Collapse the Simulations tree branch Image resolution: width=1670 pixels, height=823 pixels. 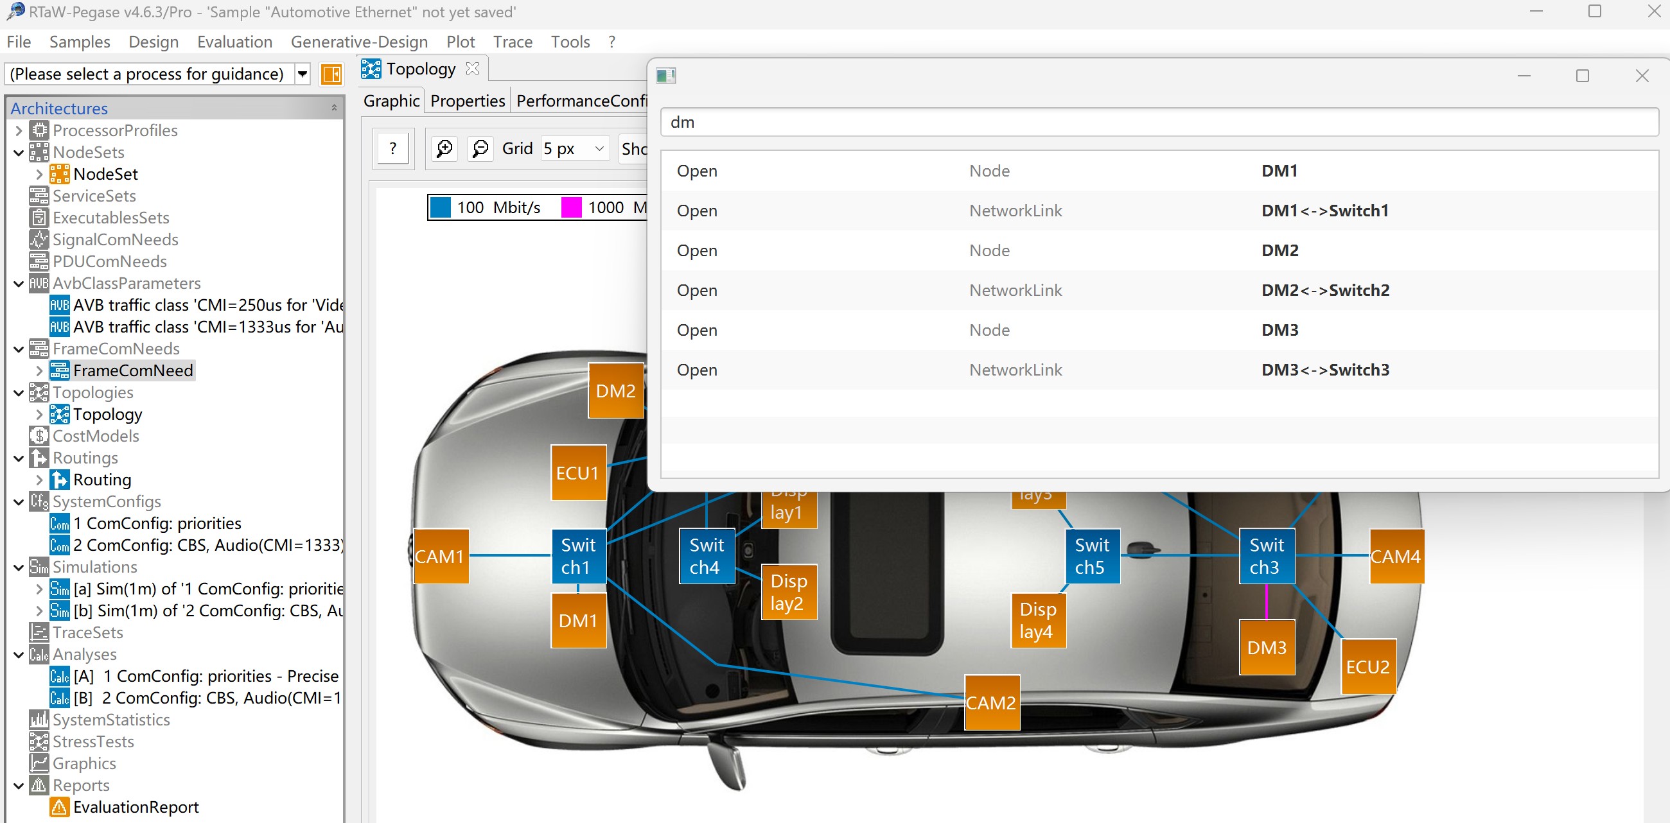(19, 567)
